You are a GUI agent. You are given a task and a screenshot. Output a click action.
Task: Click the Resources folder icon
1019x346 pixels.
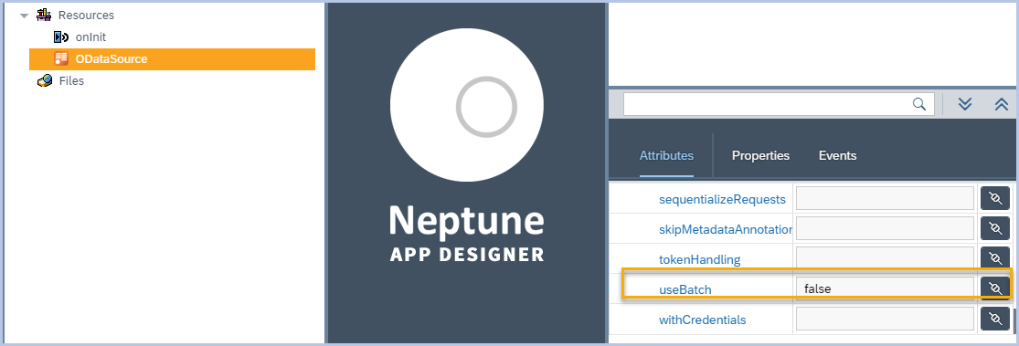[44, 15]
